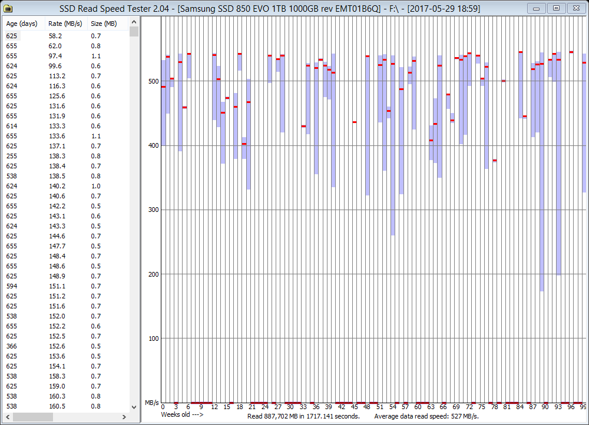Screen dimensions: 589x425
Task: Sort by the Size (MB) column header
Action: pos(104,24)
